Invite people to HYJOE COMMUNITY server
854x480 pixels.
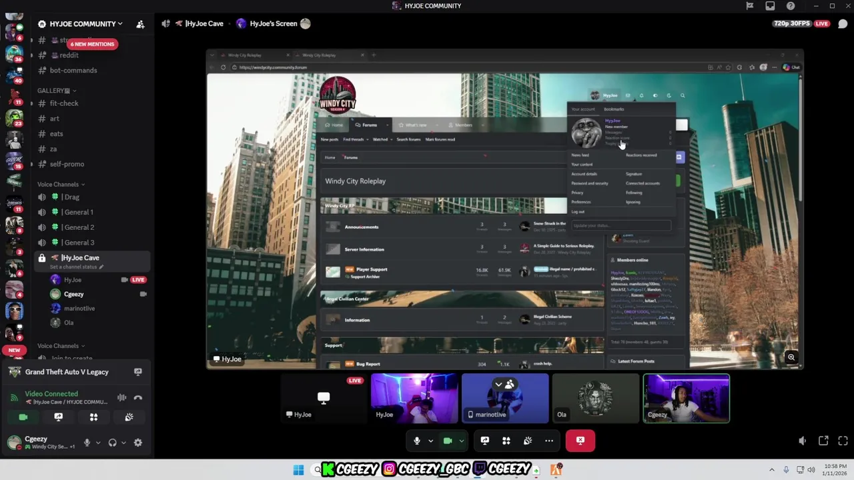point(140,24)
